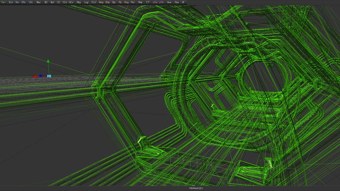Click the FBXMesh3D1 label in status bar
Viewport: 340px width, 191px height.
[196, 188]
